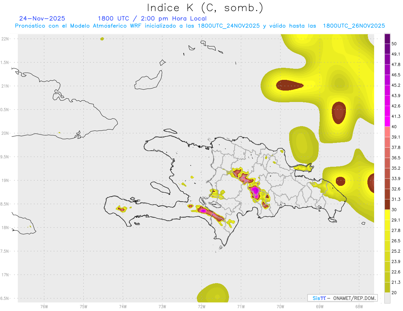Select the salmon swatch between 39.1 and 40
This screenshot has width=403, height=311.
tap(387, 132)
